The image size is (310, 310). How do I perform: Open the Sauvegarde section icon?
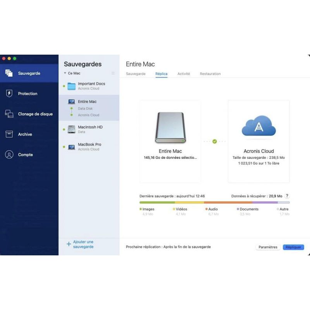(9, 73)
